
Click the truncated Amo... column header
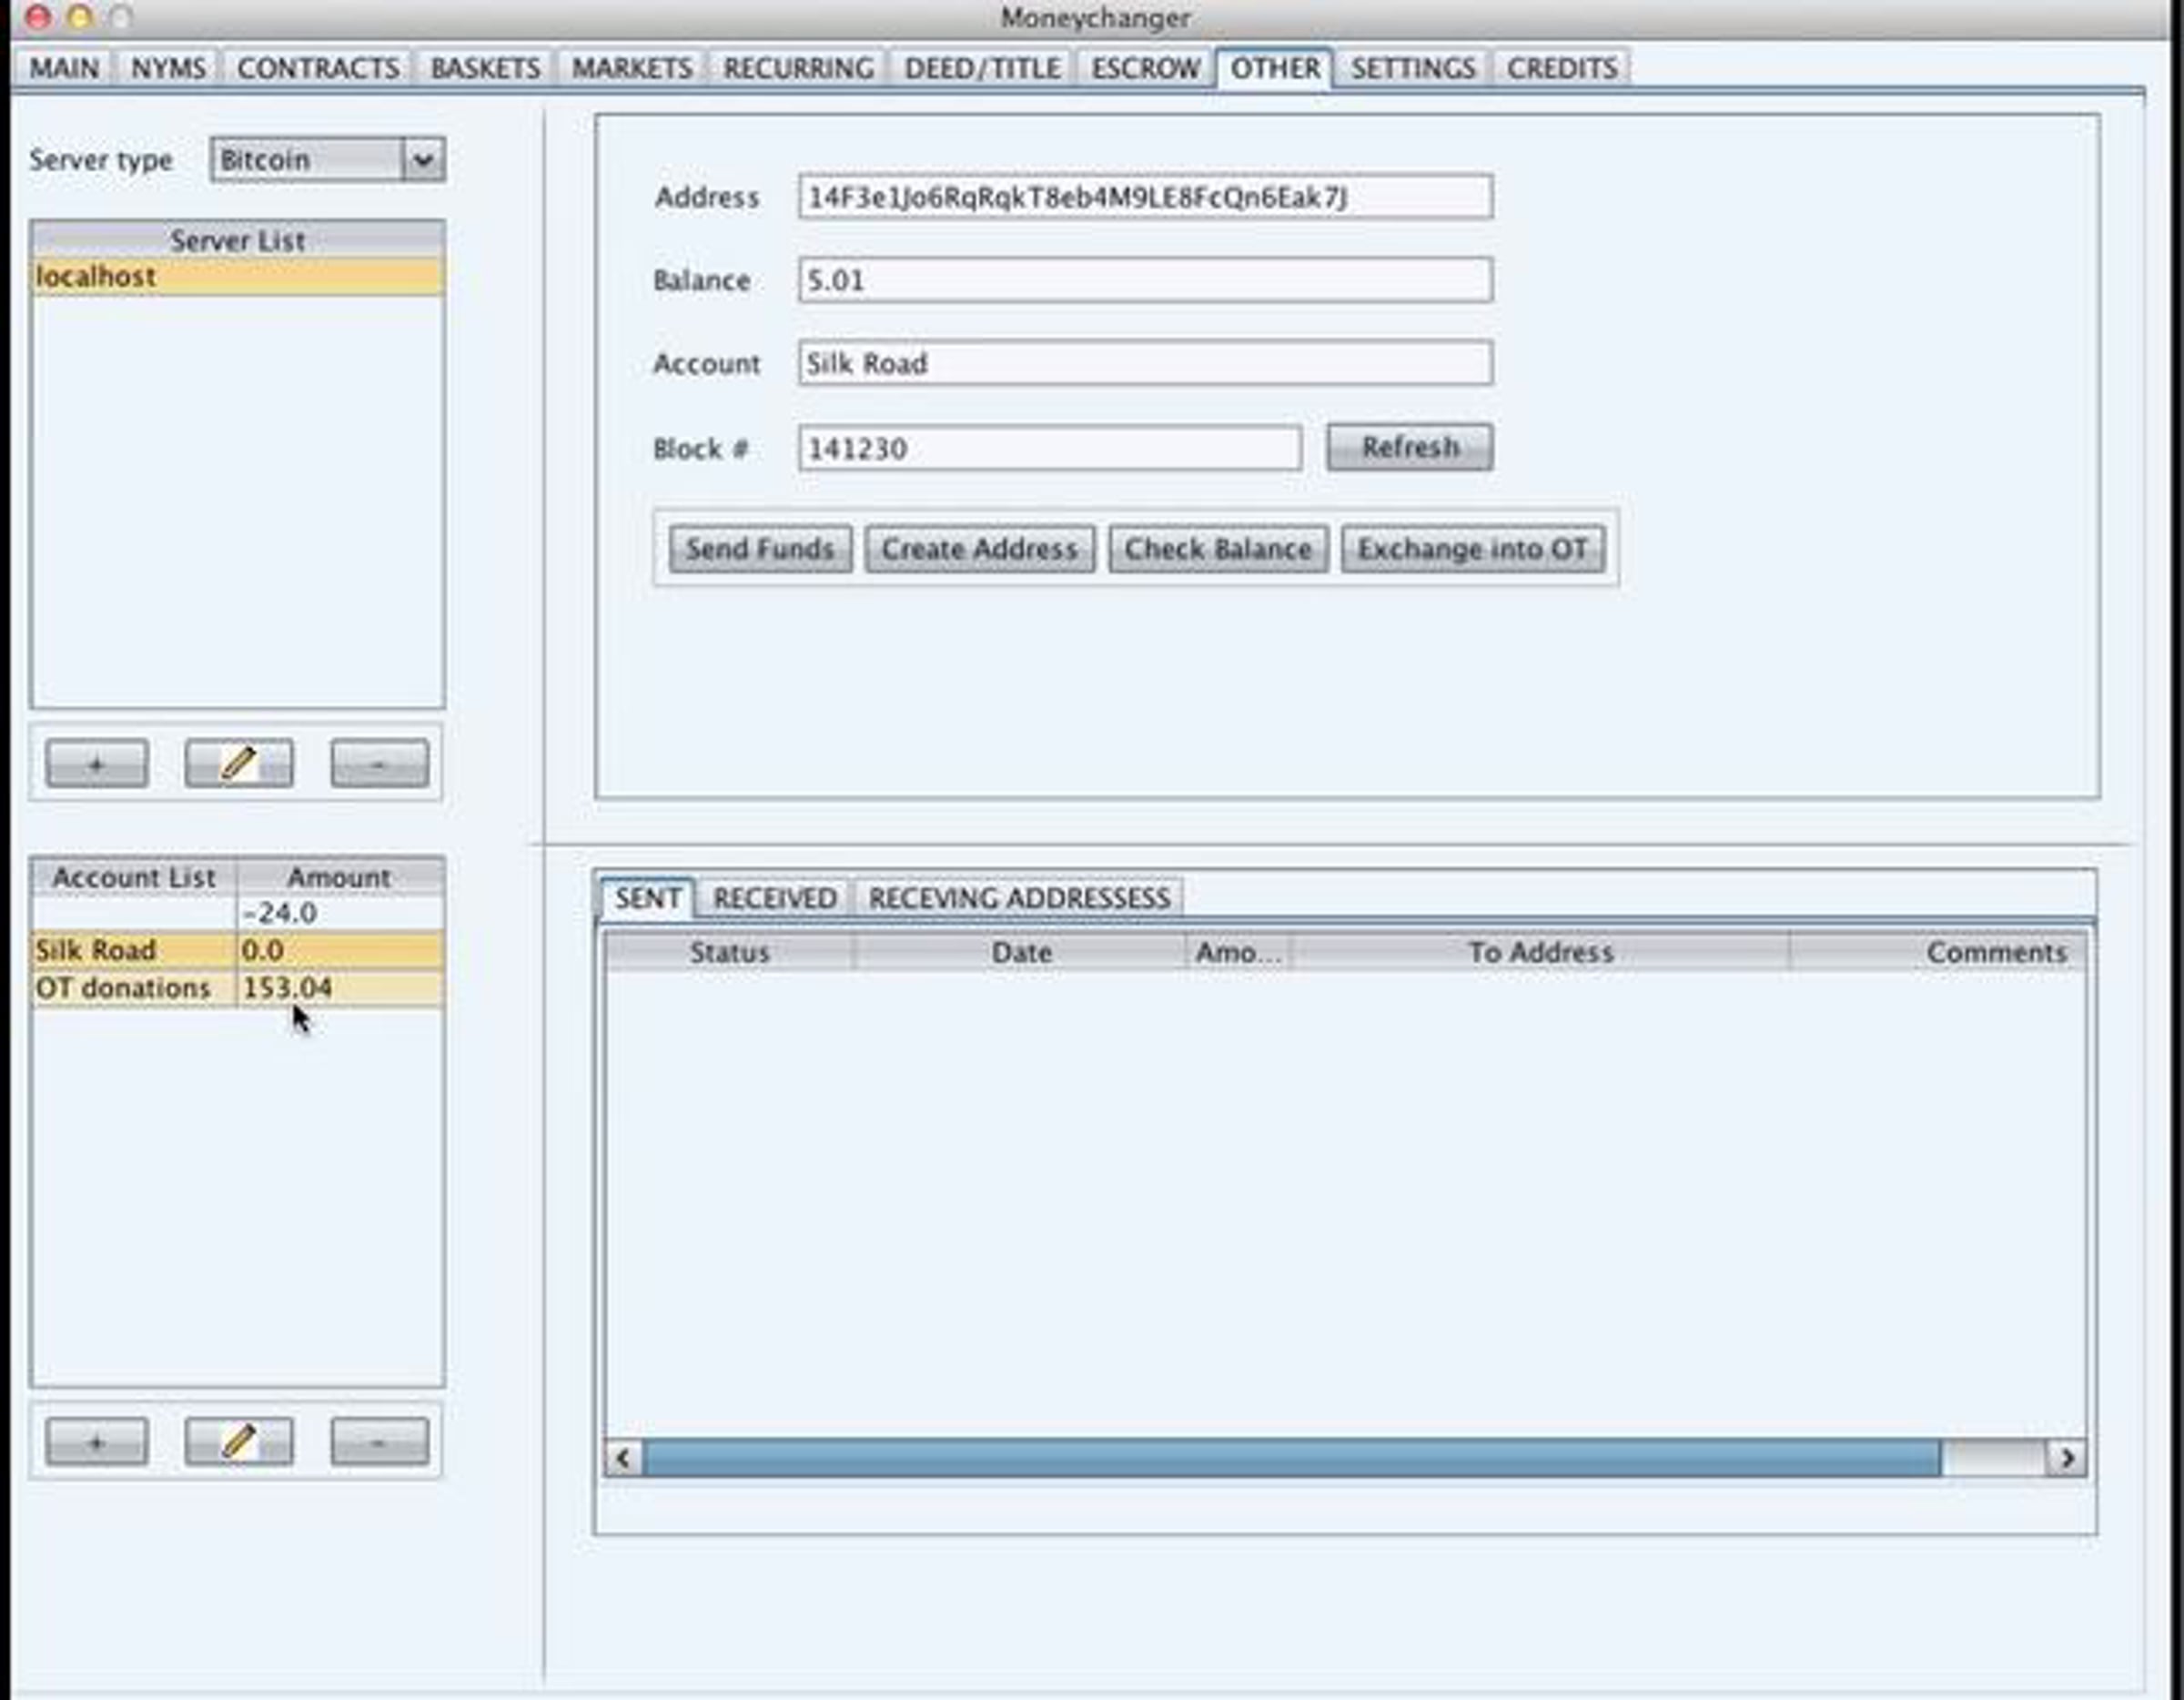[x=1239, y=952]
